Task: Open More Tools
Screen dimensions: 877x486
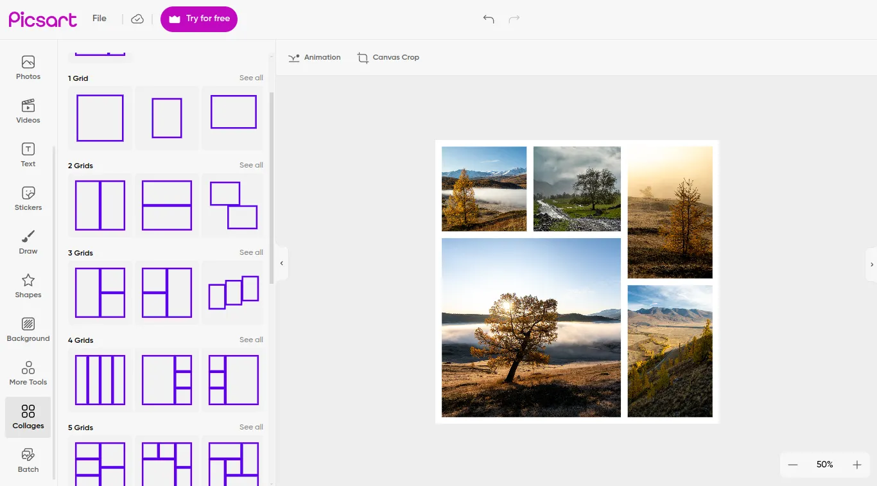Action: [x=28, y=373]
